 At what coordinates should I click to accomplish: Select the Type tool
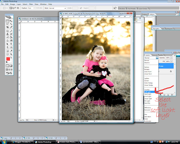[x=11, y=44]
